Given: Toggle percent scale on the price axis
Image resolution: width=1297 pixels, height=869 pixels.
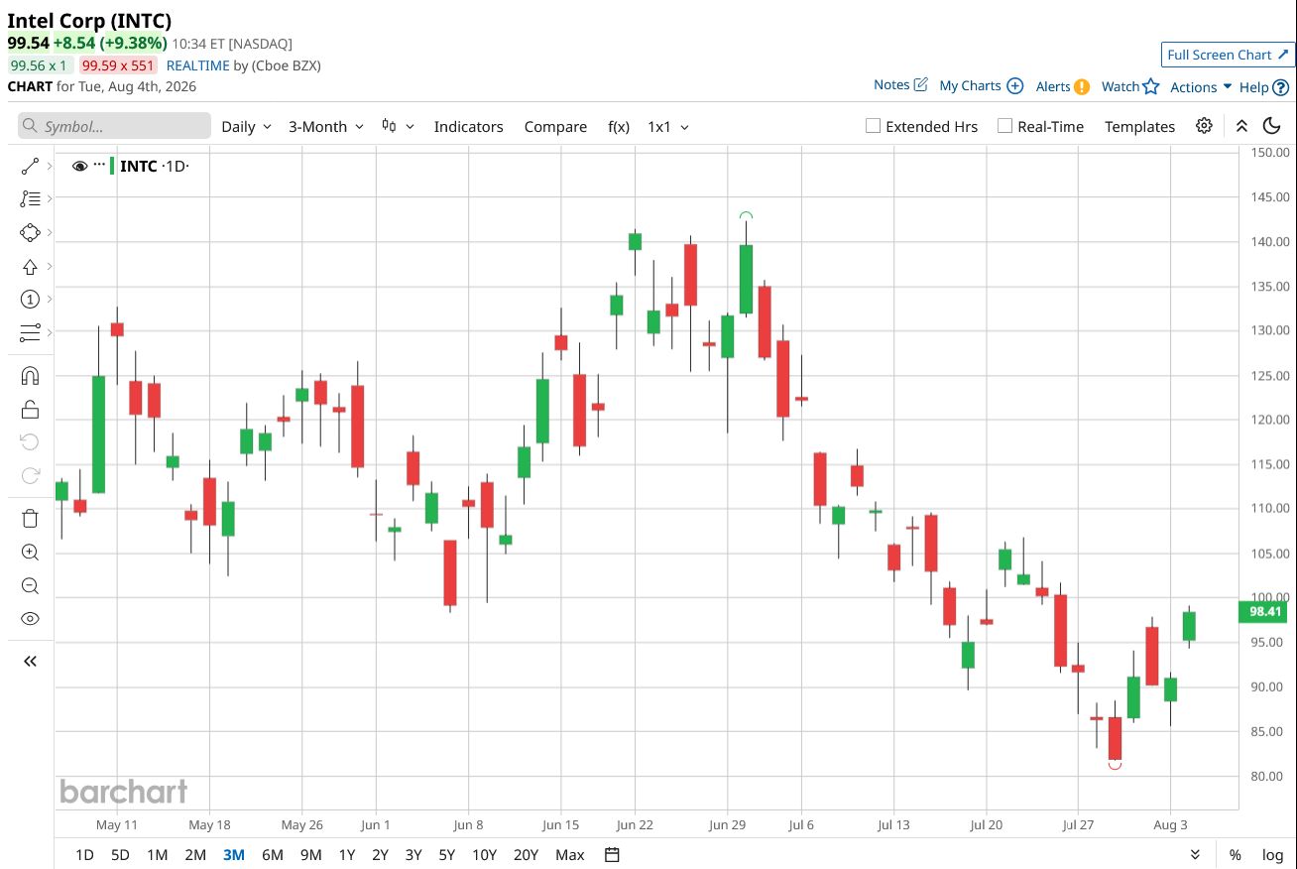Looking at the screenshot, I should (x=1236, y=854).
